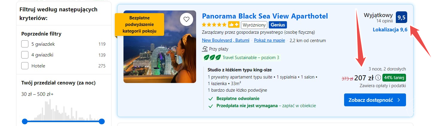Click the Zobacz dostępność button
The image size is (435, 126).
(x=375, y=100)
